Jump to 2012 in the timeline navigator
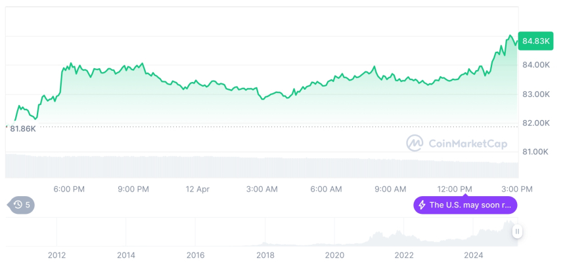 click(56, 255)
